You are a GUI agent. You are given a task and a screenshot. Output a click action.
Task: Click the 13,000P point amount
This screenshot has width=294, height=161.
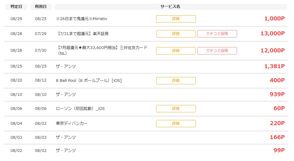click(x=273, y=33)
